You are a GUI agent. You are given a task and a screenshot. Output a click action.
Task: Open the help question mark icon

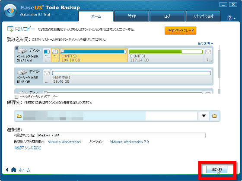229,18
